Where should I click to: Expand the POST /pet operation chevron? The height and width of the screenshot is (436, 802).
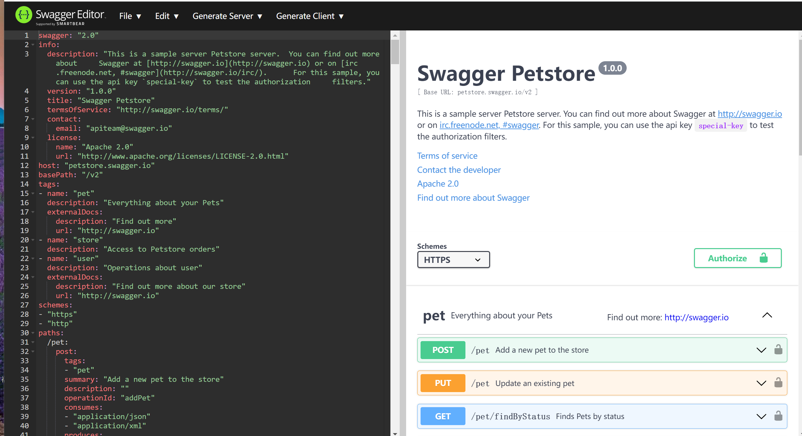pos(761,350)
